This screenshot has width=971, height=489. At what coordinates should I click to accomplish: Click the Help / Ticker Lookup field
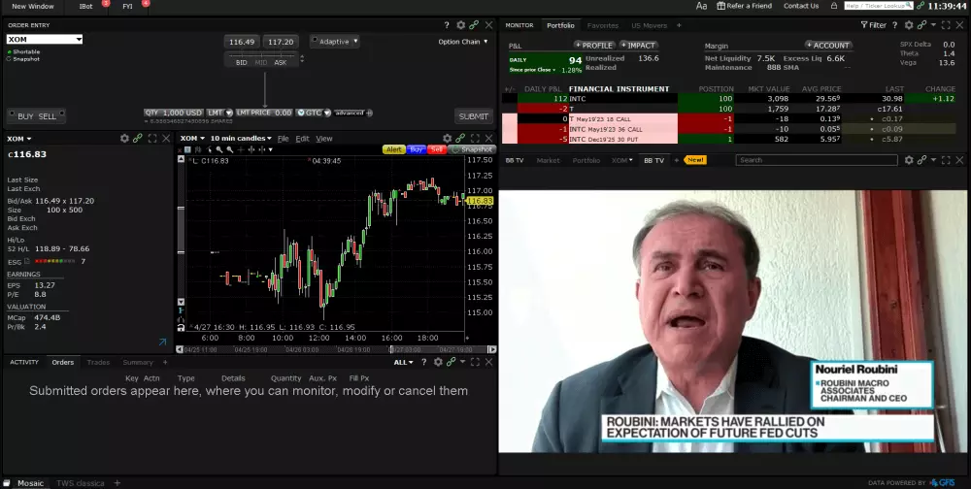tap(878, 6)
